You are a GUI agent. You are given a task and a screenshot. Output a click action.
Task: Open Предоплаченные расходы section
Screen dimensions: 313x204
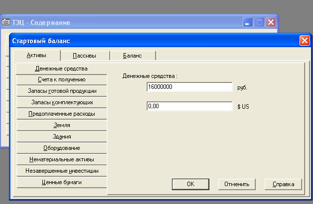click(x=62, y=114)
